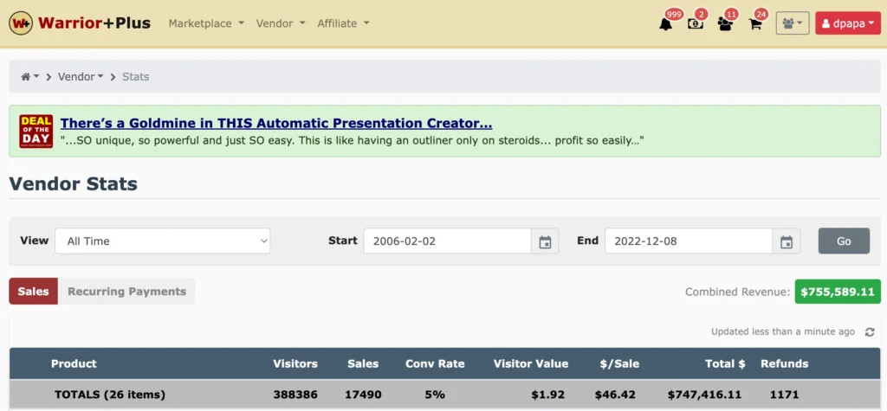
Task: Sort by $/Sale column header
Action: (x=619, y=363)
